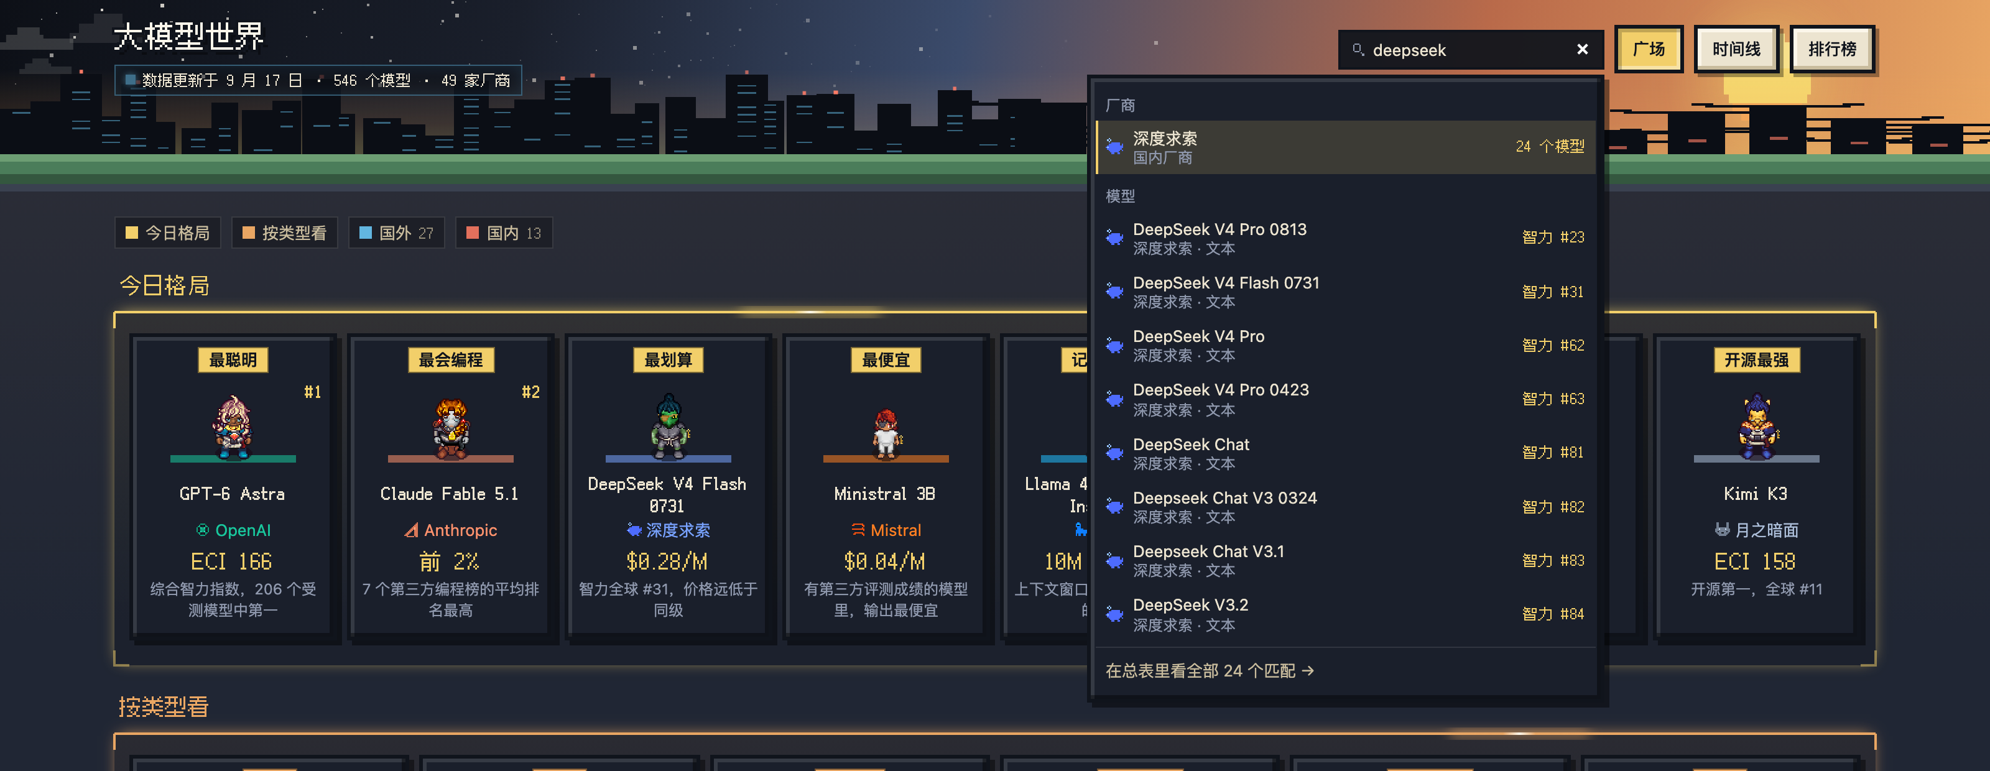The image size is (1990, 771).
Task: Open DeepSeek V4 Pro 0423 result
Action: 1345,399
